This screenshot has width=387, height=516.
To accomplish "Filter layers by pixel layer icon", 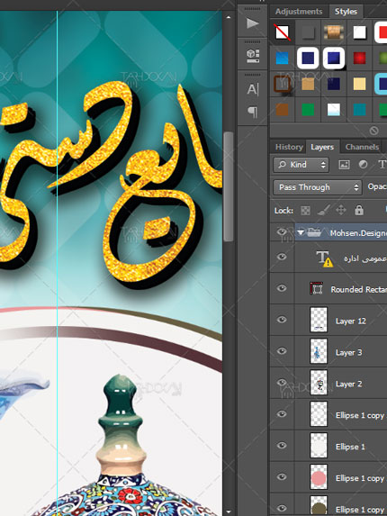I will coord(344,165).
